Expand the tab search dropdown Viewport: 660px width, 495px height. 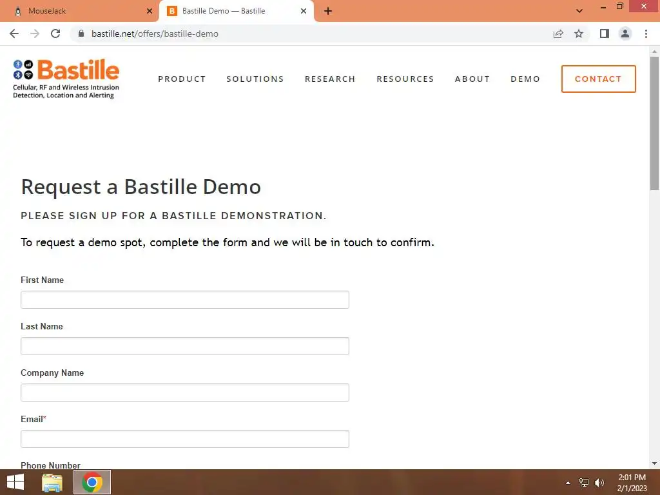(579, 11)
